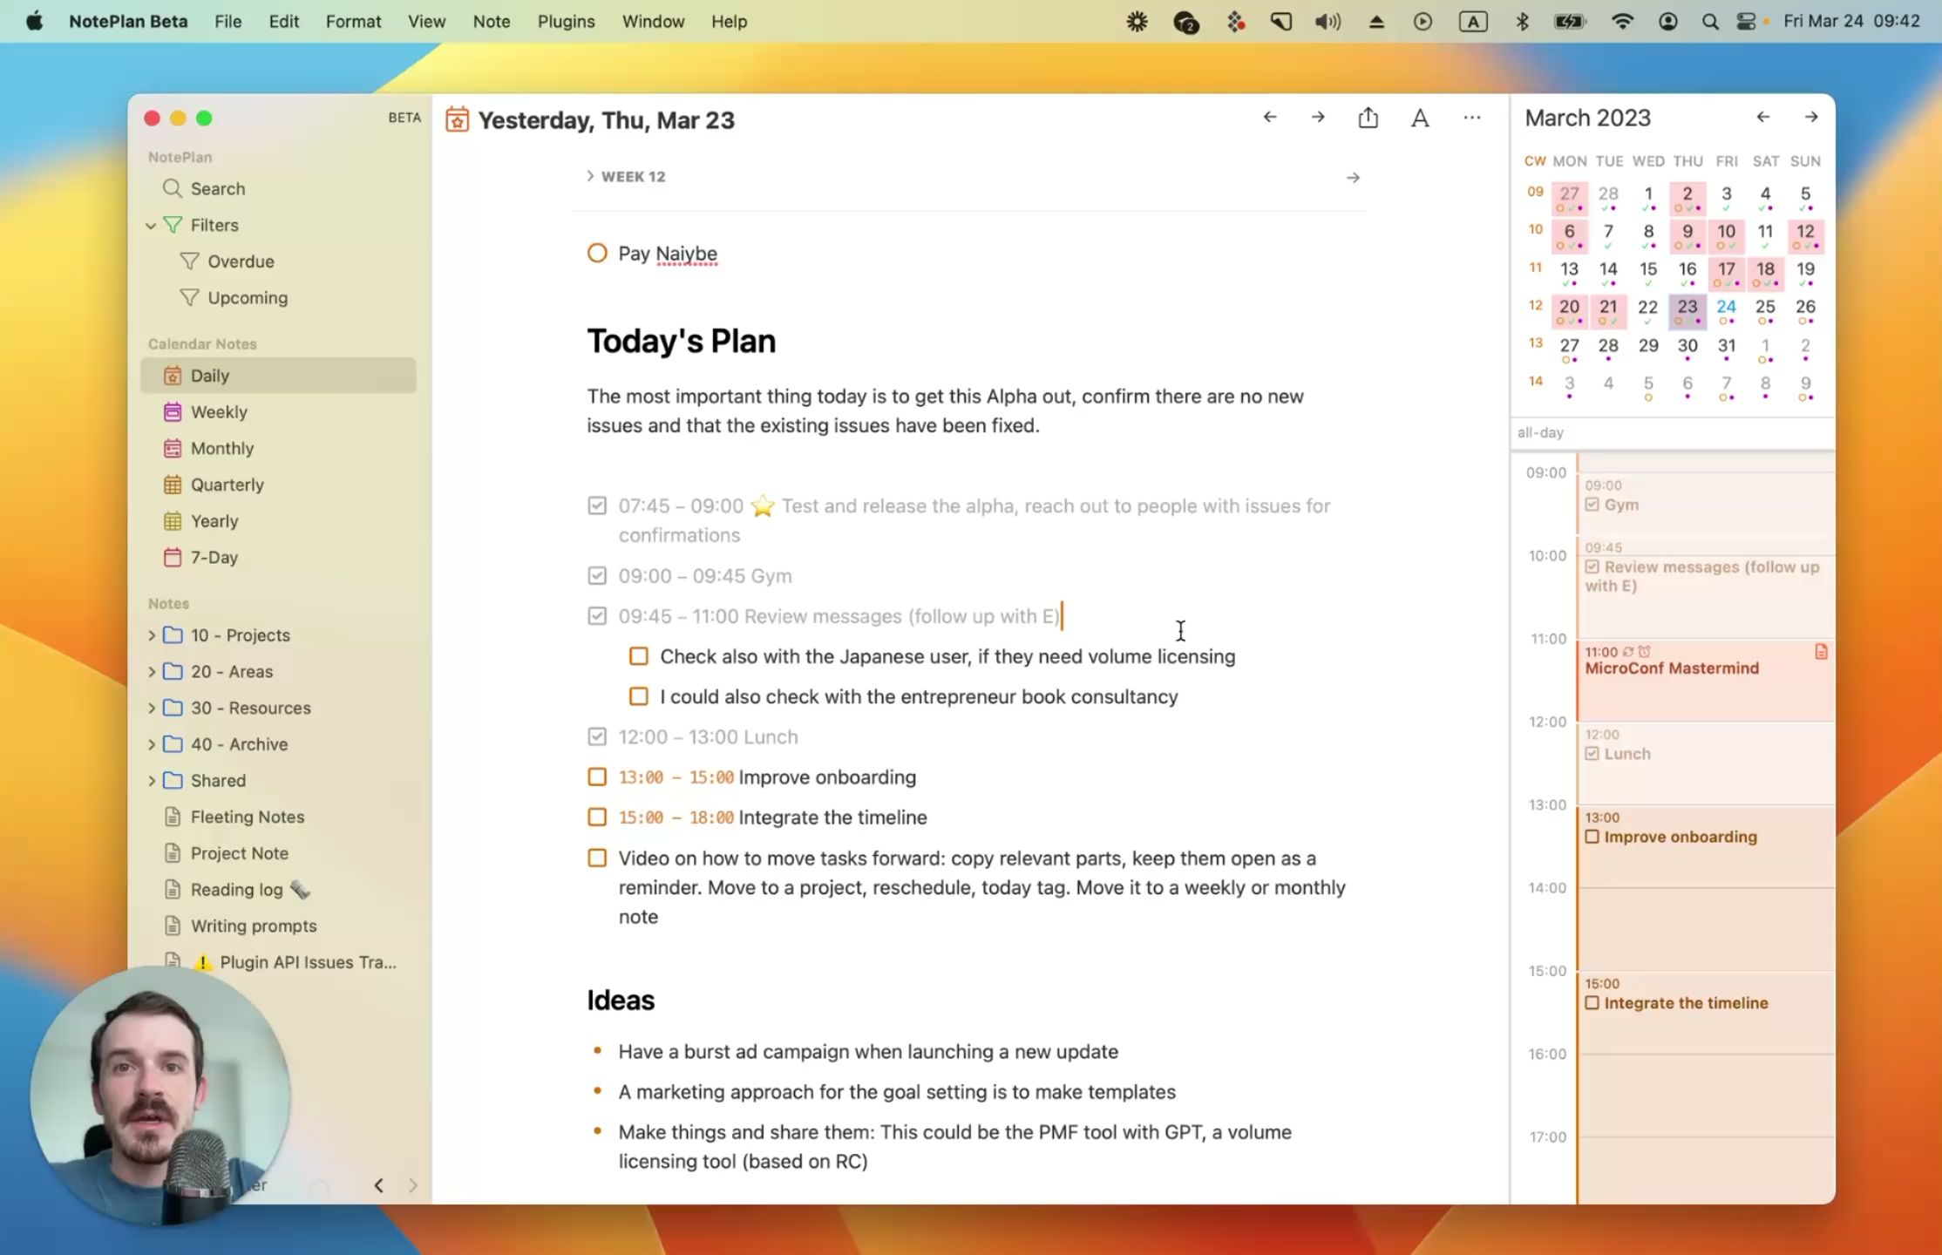Open the Monthly calendar note
This screenshot has height=1255, width=1942.
(221, 448)
